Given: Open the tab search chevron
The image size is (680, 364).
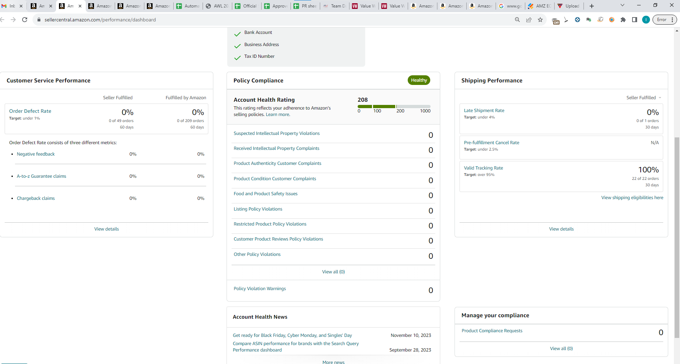Looking at the screenshot, I should (x=622, y=5).
